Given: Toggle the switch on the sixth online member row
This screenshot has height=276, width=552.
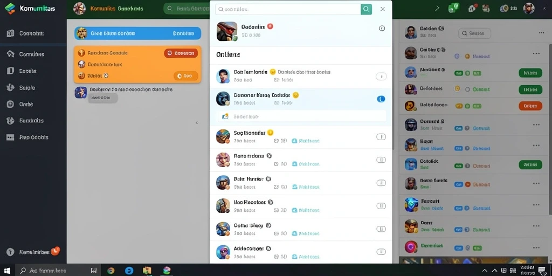Looking at the screenshot, I should [381, 206].
